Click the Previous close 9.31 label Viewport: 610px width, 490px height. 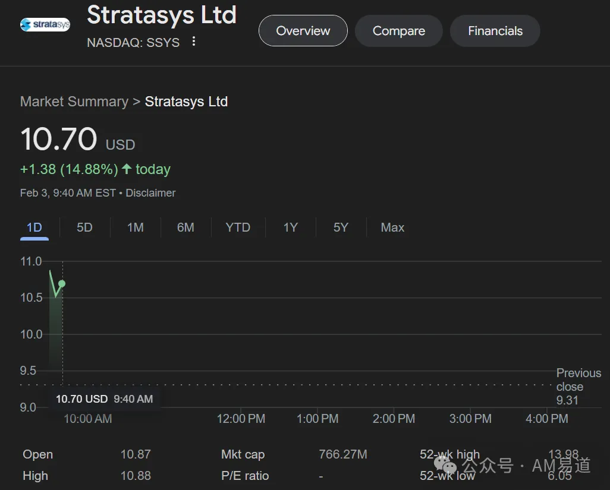tap(578, 386)
